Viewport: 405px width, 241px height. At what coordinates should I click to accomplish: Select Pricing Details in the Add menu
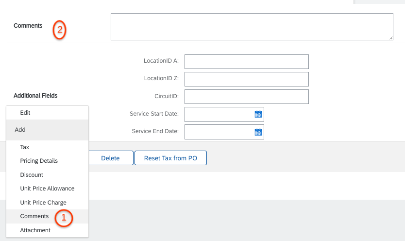click(x=47, y=161)
